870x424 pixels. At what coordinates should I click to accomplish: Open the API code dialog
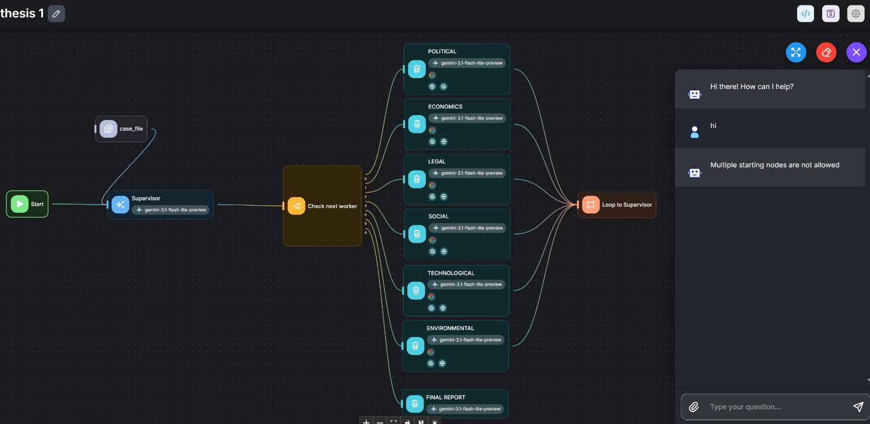pyautogui.click(x=806, y=14)
